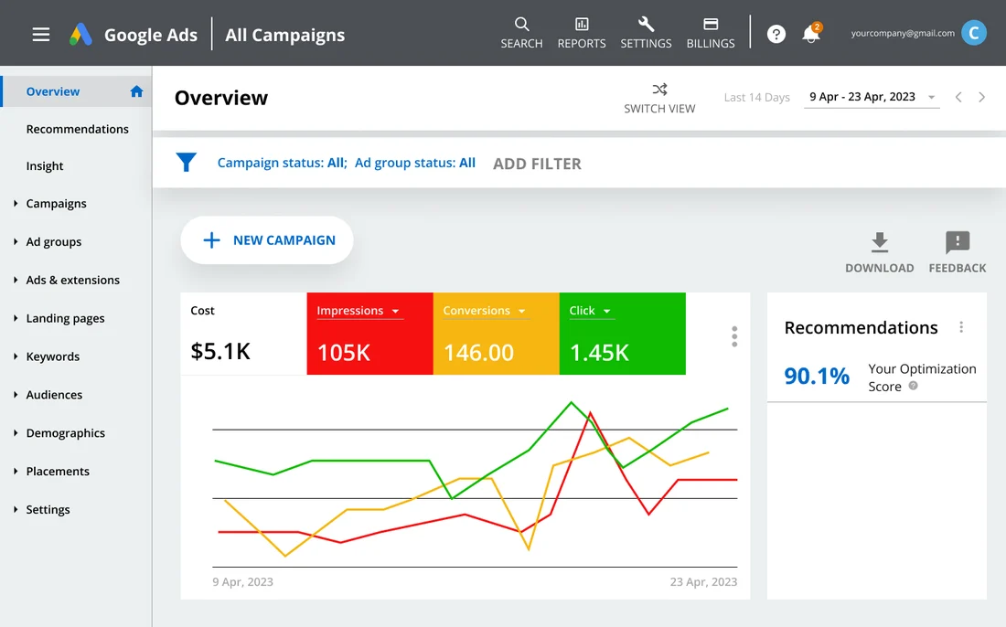Create a new campaign
The width and height of the screenshot is (1006, 627).
(x=267, y=240)
